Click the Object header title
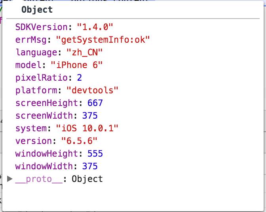266x212 pixels. (37, 9)
